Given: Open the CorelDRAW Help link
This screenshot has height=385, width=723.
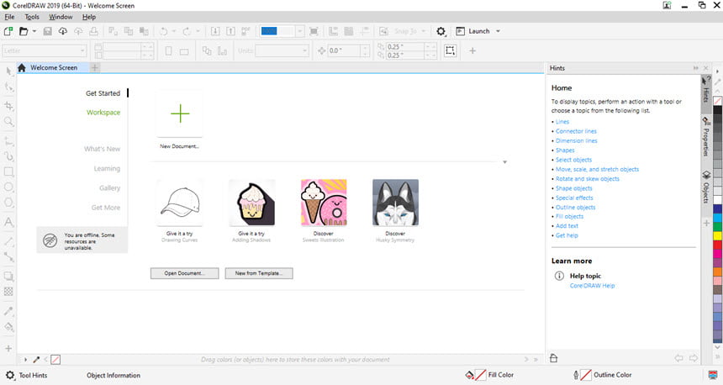Looking at the screenshot, I should tap(592, 286).
